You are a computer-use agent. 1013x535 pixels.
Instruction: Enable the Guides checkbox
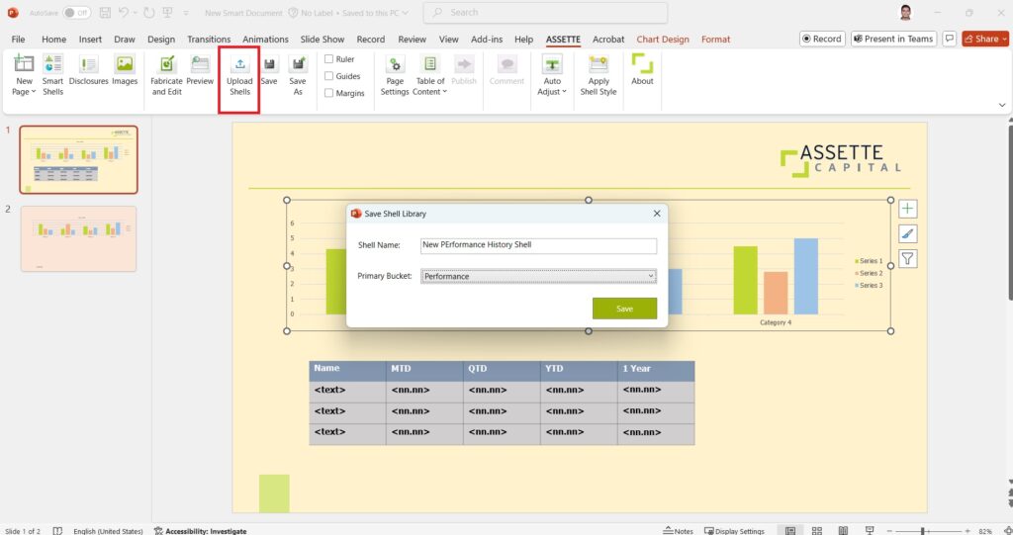pyautogui.click(x=328, y=76)
